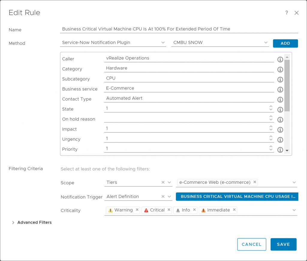This screenshot has height=261, width=307.
Task: Click the info icon beside Subcategory field
Action: tap(280, 79)
